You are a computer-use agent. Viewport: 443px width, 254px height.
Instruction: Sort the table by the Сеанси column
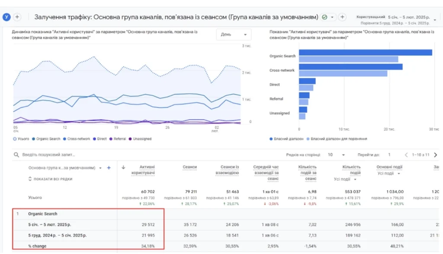click(189, 167)
